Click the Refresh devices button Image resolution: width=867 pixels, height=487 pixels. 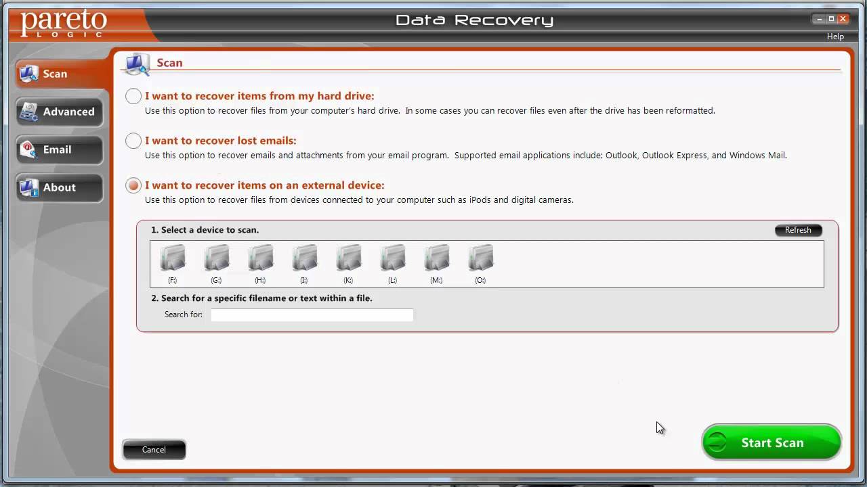coord(798,230)
